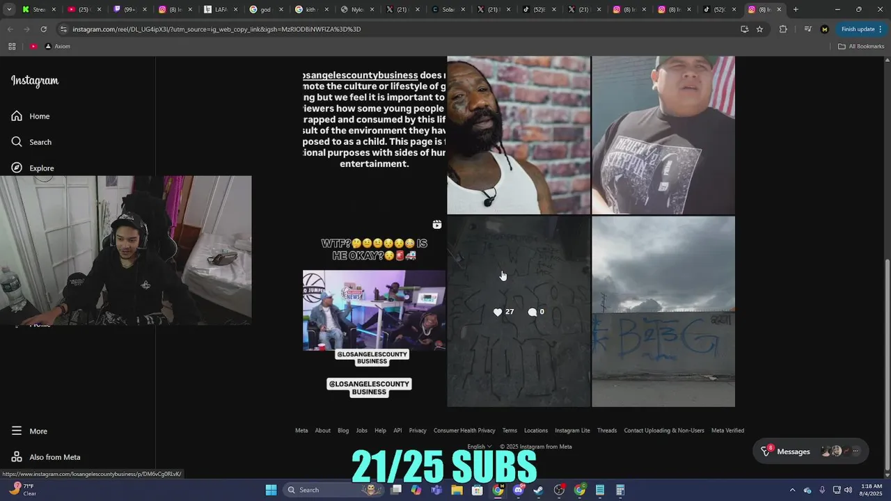
Task: Open File Explorer from the taskbar
Action: point(457,490)
